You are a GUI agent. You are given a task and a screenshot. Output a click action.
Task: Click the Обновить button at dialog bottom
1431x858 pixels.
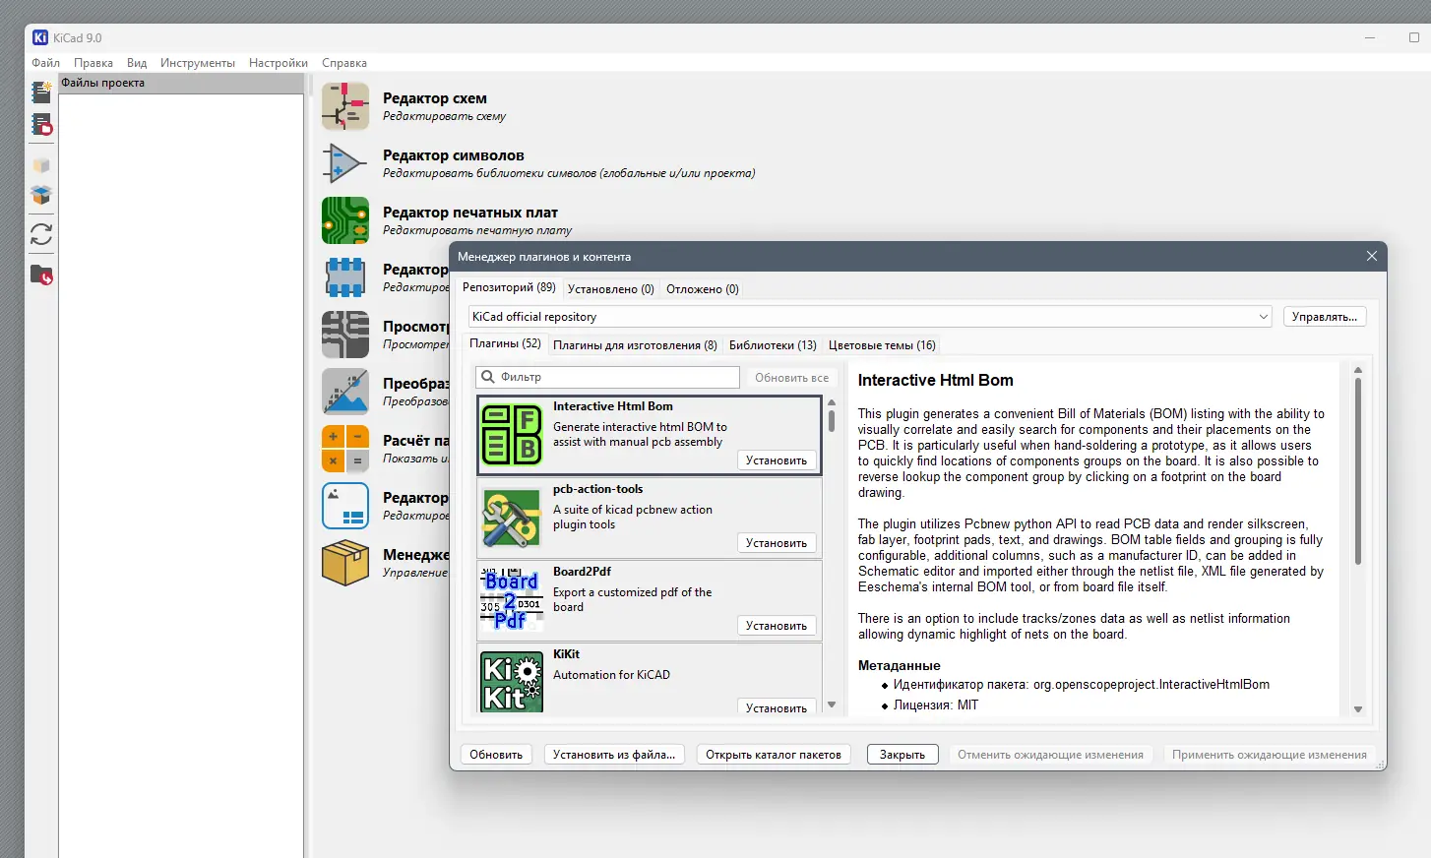496,755
